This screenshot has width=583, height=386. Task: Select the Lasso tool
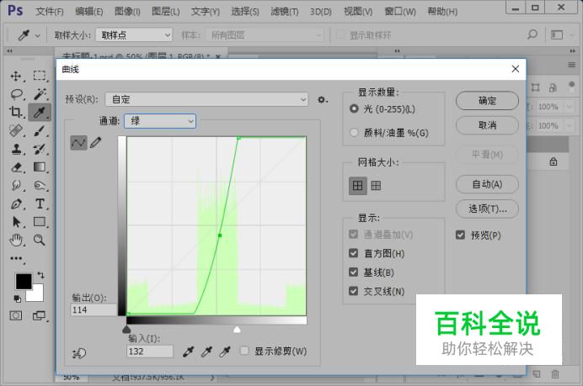click(16, 94)
